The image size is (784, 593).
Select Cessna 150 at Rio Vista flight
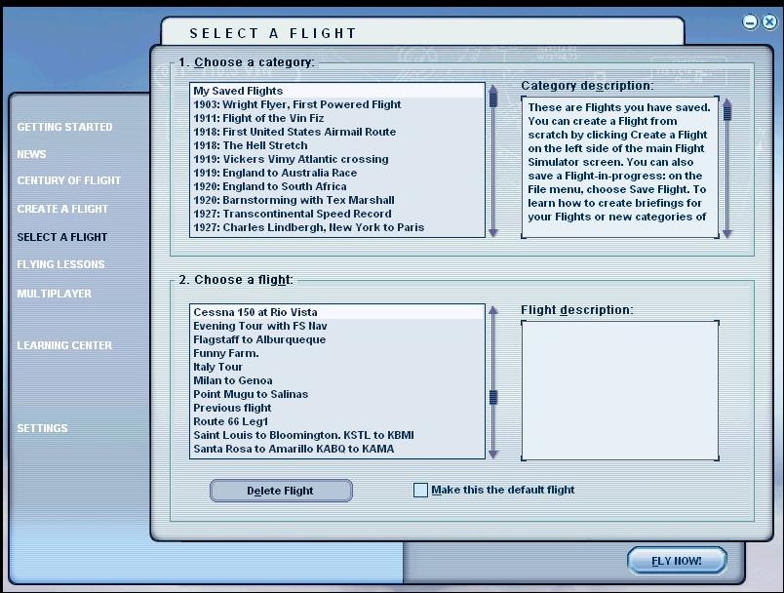pyautogui.click(x=337, y=312)
